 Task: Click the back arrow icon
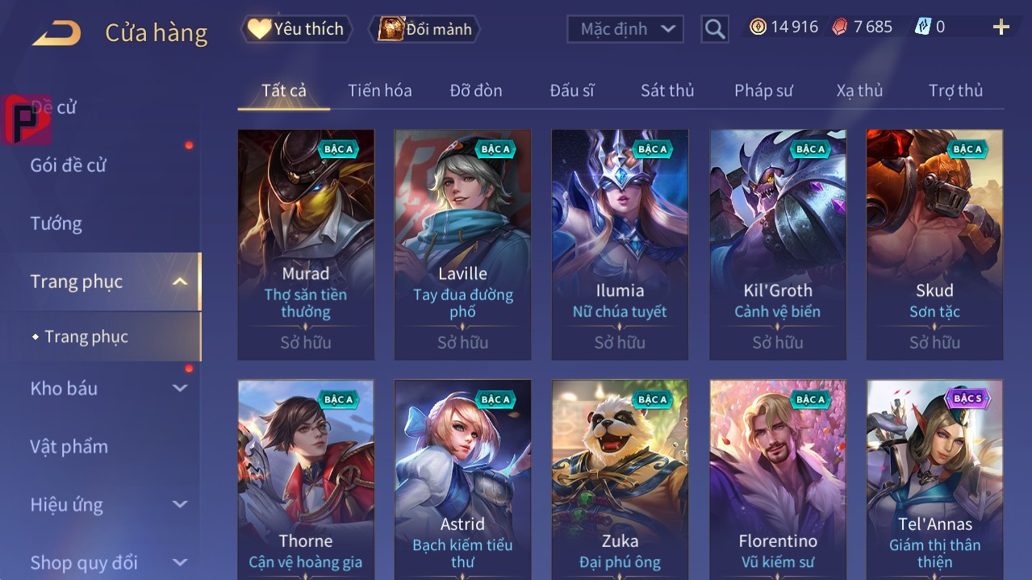point(56,33)
